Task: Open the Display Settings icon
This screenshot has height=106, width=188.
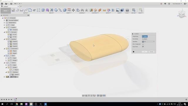Action: coord(98,95)
